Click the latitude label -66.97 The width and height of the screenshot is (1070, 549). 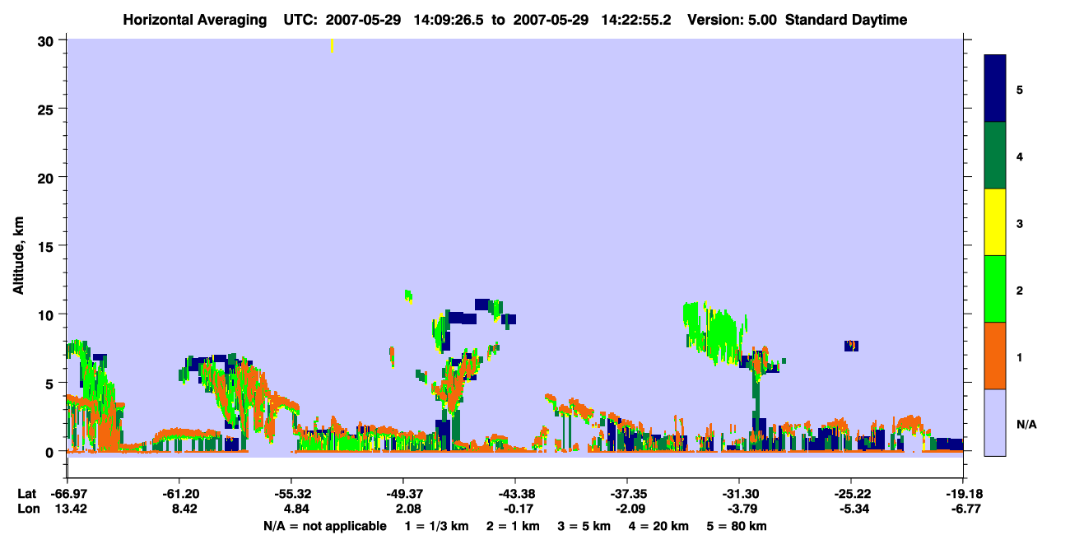67,494
